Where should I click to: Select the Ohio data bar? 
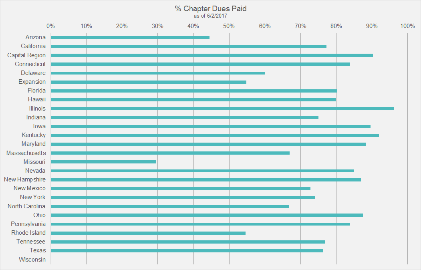click(x=207, y=215)
